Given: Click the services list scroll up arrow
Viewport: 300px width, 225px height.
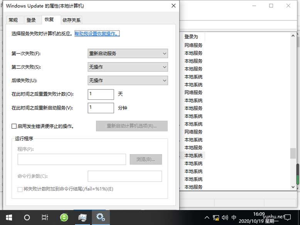Looking at the screenshot, I should (293, 36).
